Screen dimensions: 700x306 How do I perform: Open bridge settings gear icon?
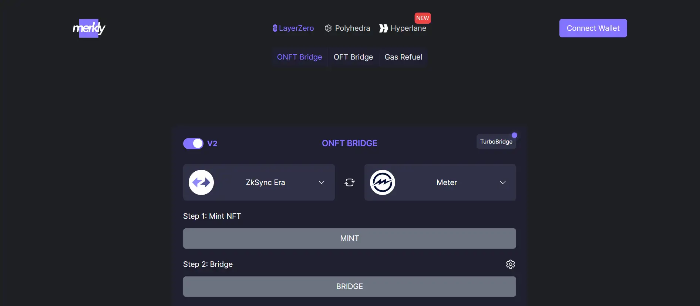point(511,264)
